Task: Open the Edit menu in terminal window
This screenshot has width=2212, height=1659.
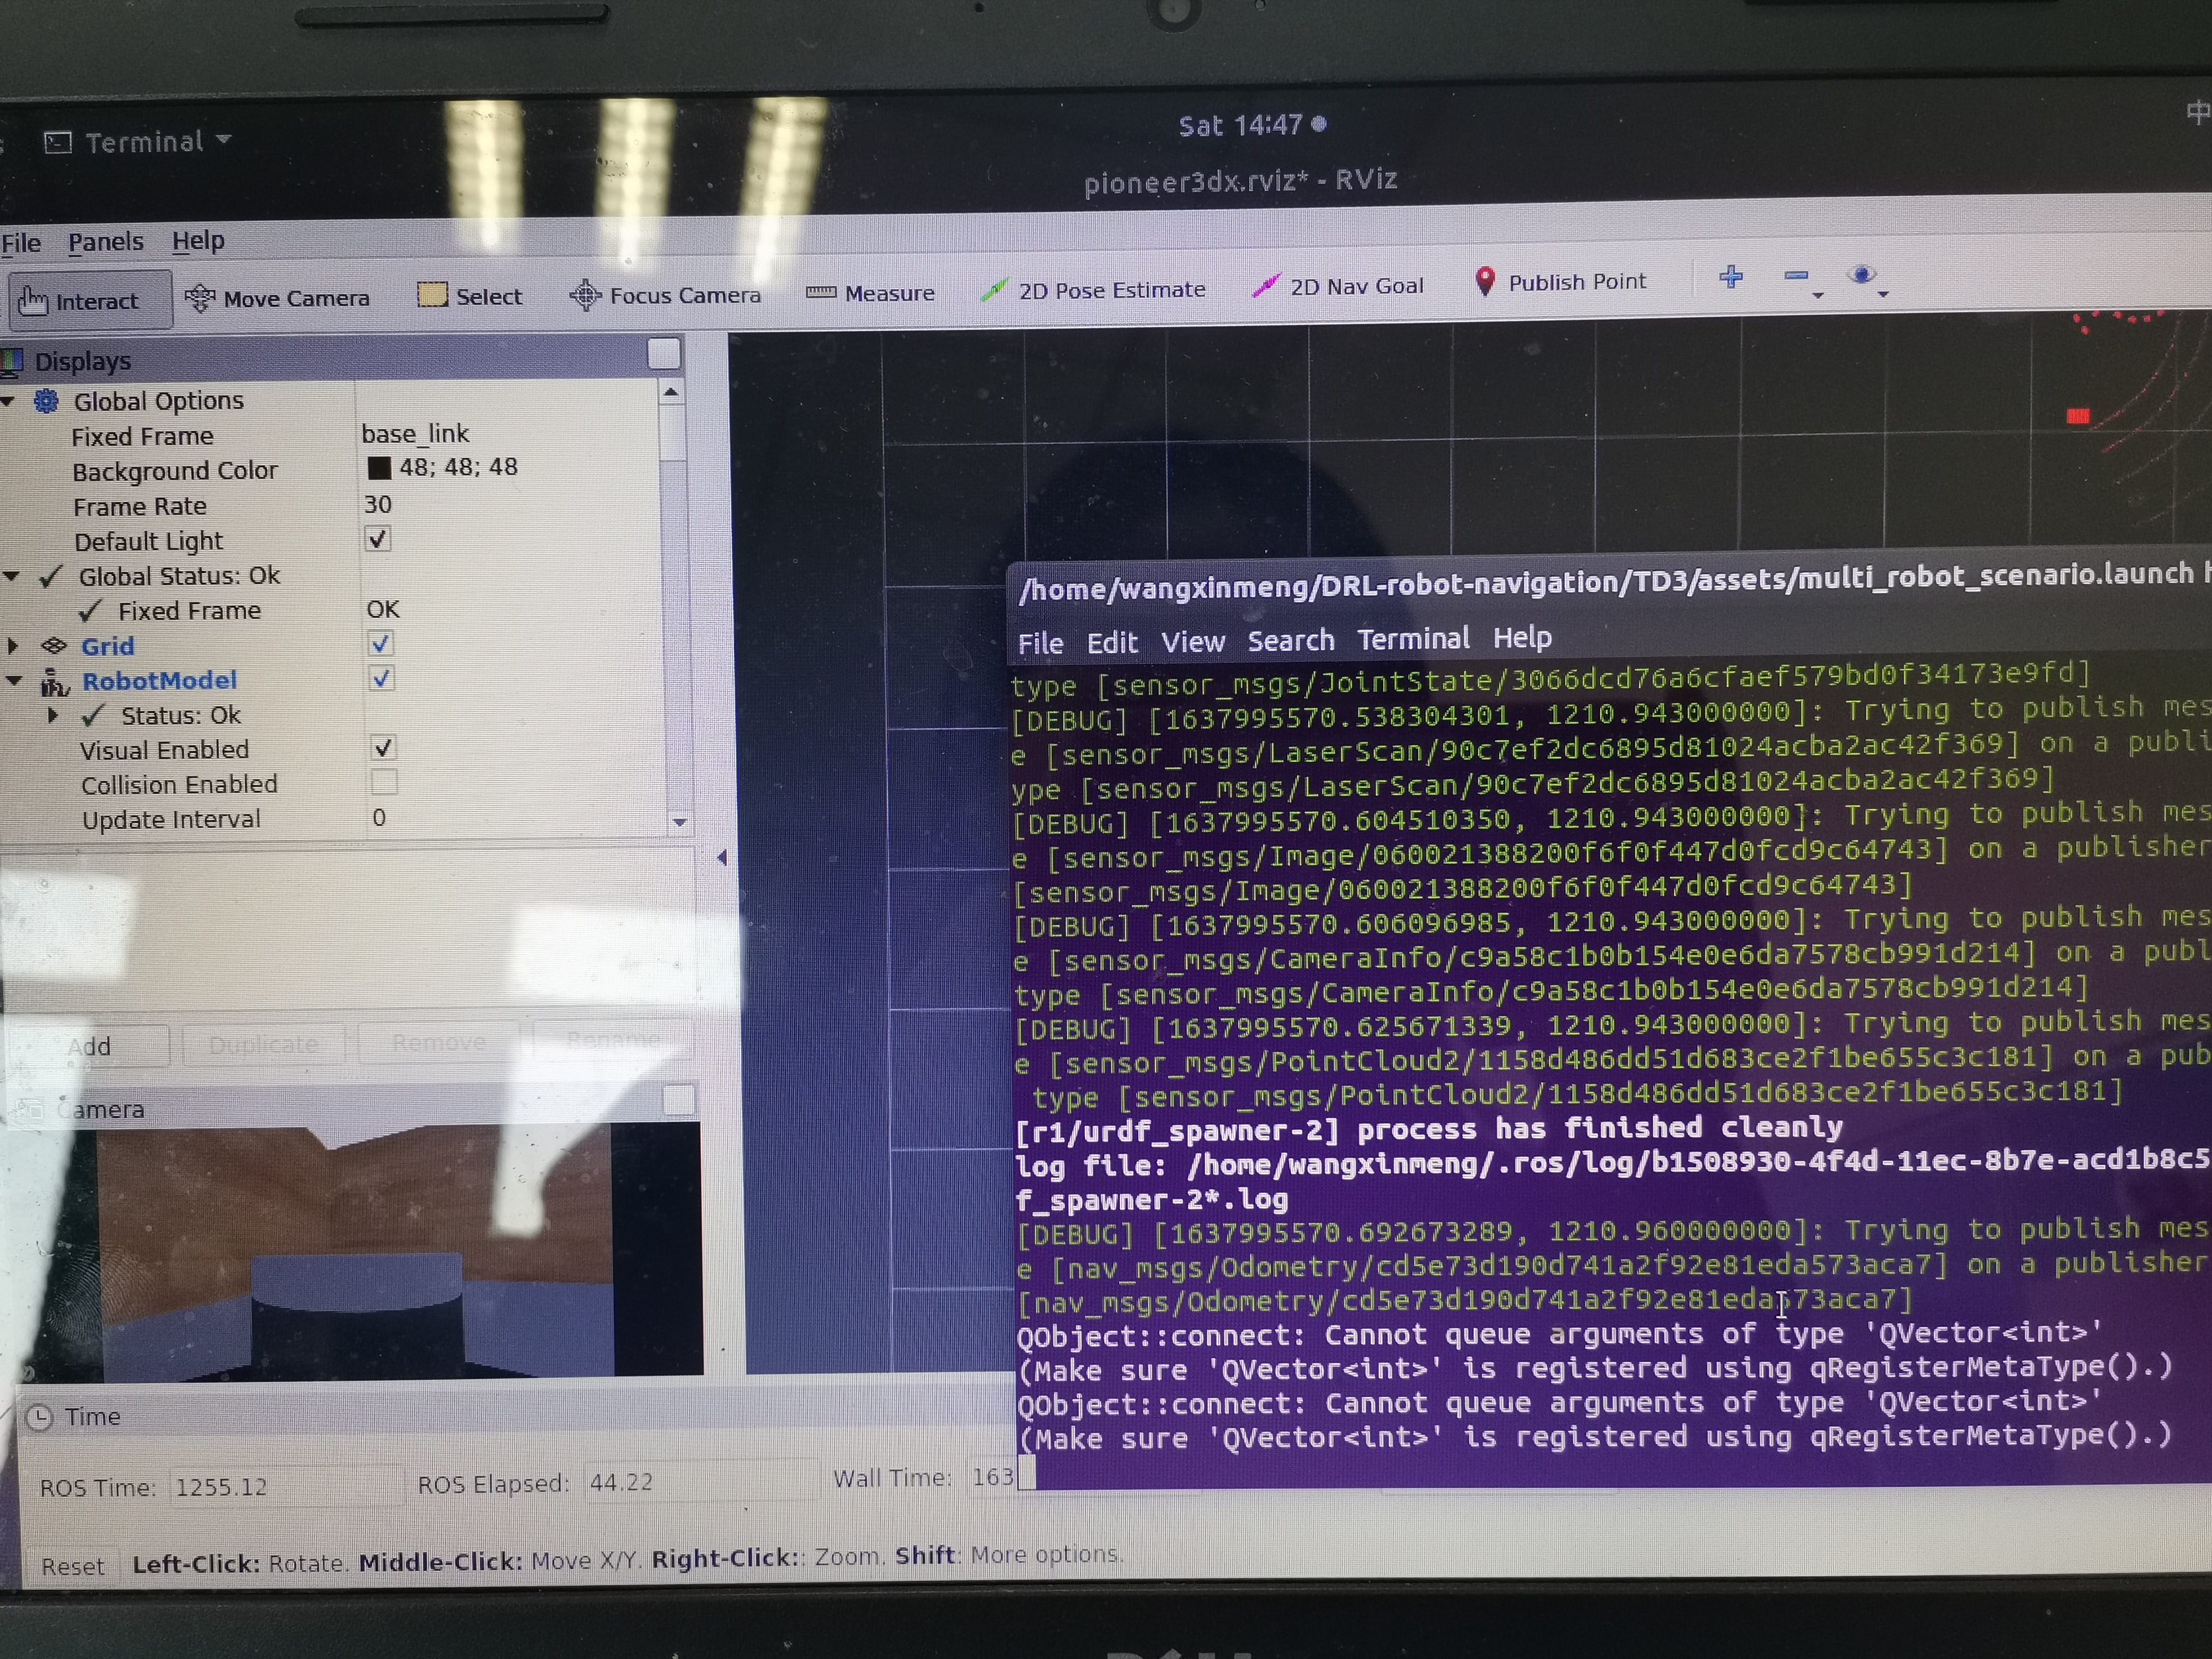Action: coord(1112,643)
